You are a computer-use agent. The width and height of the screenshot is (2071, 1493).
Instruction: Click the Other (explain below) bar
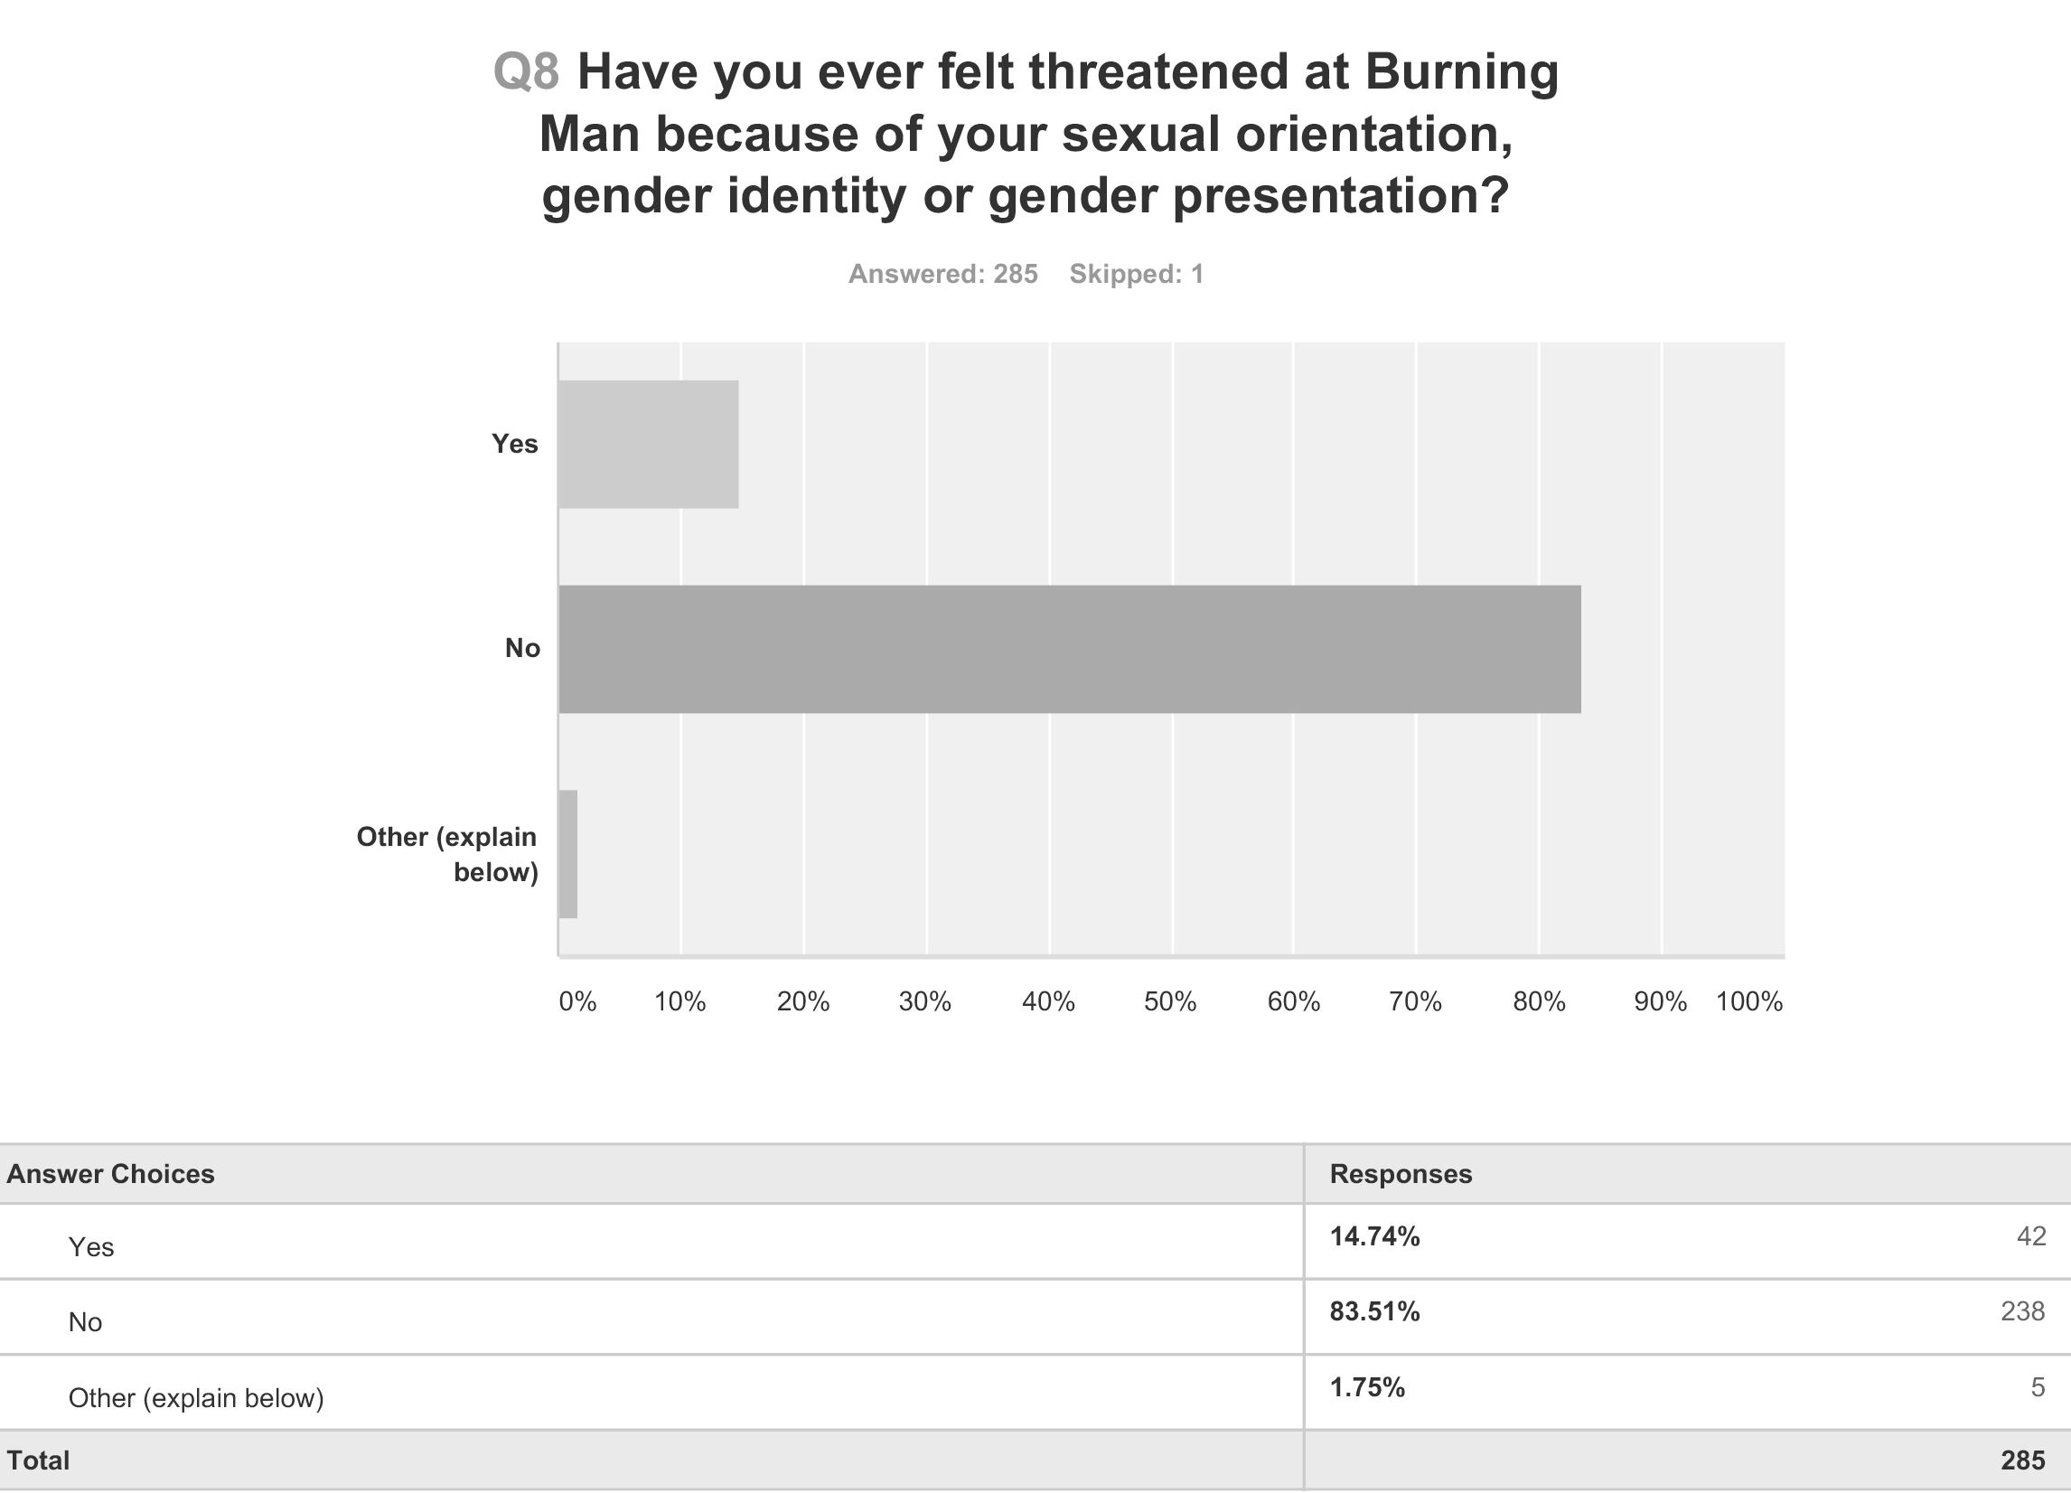568,854
